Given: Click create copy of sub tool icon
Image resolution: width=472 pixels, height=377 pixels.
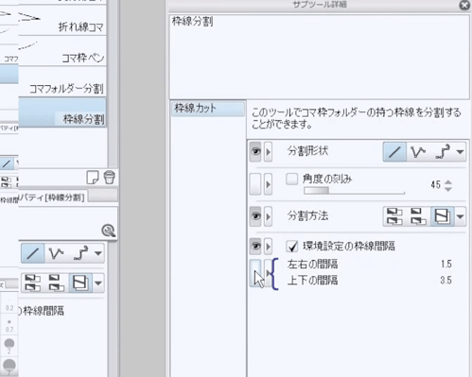Looking at the screenshot, I should click(93, 178).
